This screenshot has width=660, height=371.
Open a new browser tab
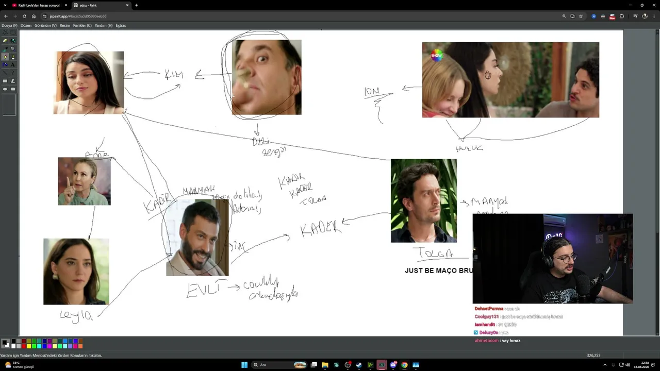[137, 5]
